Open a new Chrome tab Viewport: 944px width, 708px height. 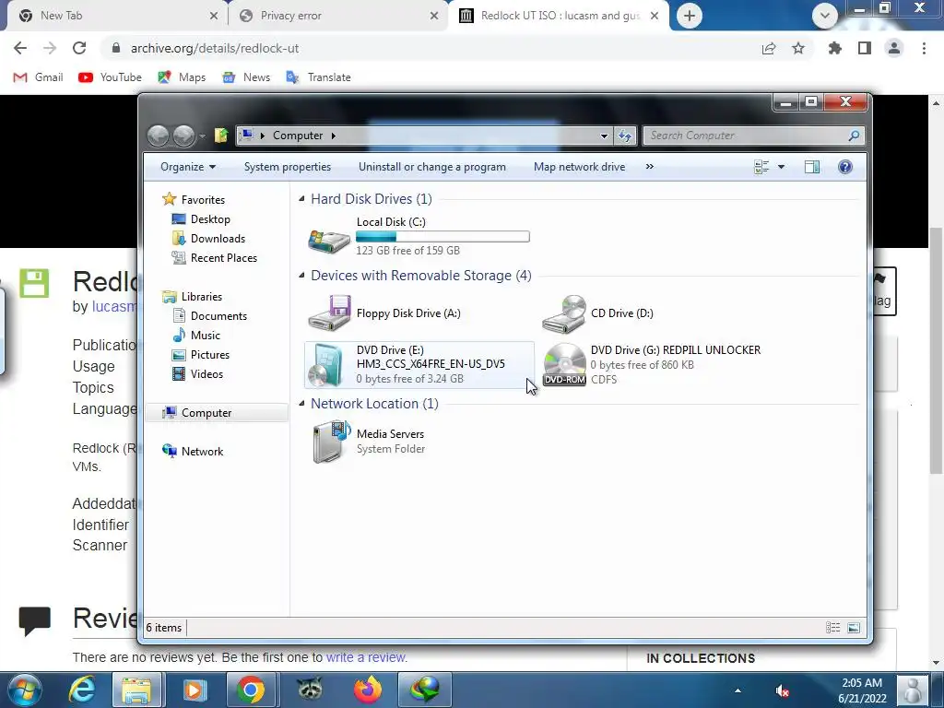(x=690, y=16)
